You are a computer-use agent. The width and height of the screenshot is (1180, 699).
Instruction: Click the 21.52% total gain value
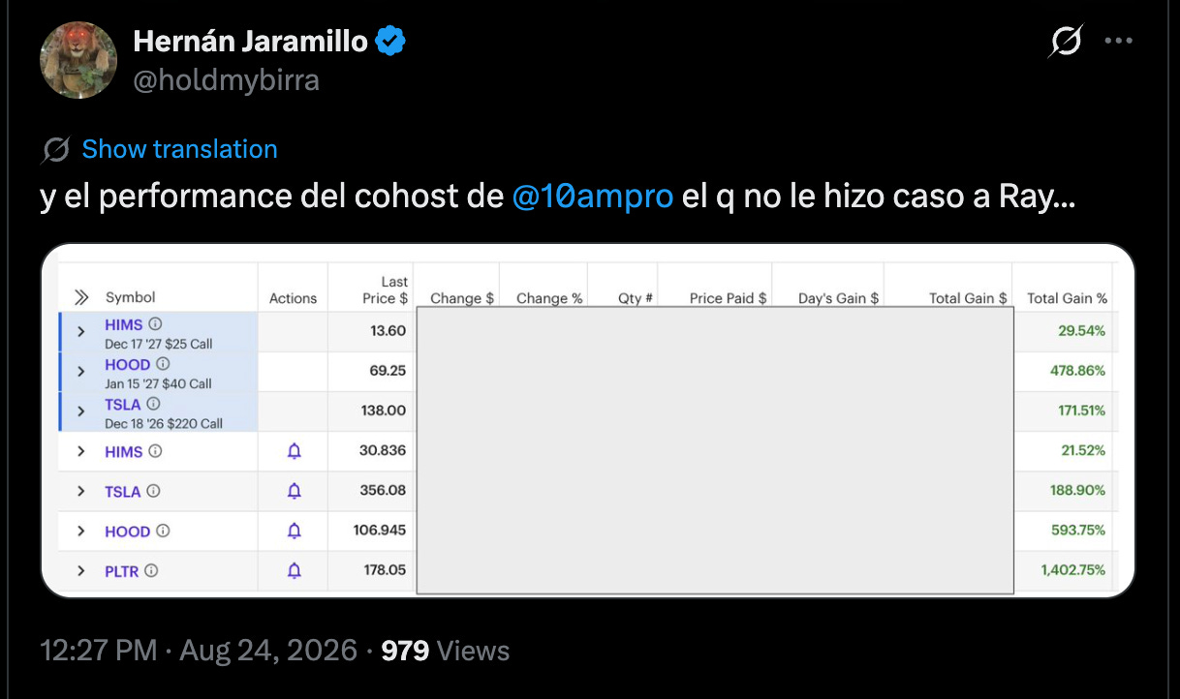tap(1081, 450)
